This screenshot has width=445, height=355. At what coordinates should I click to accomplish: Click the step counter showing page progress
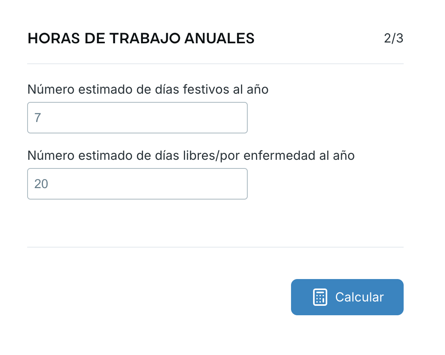point(393,38)
